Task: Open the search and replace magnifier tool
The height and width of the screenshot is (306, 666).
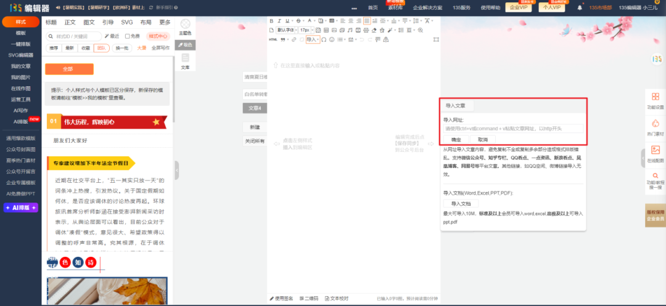Action: click(420, 30)
